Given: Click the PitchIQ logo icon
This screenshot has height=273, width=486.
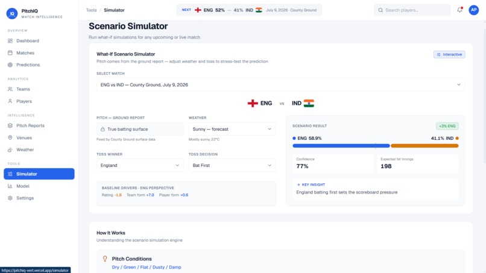Looking at the screenshot, I should point(12,13).
